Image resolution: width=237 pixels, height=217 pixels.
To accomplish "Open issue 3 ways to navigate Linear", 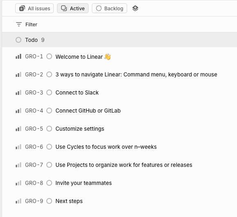I will coord(136,74).
